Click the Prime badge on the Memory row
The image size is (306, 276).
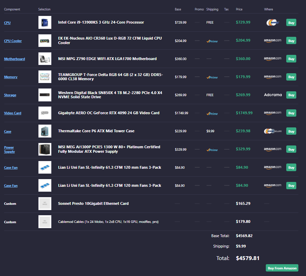[x=212, y=77]
